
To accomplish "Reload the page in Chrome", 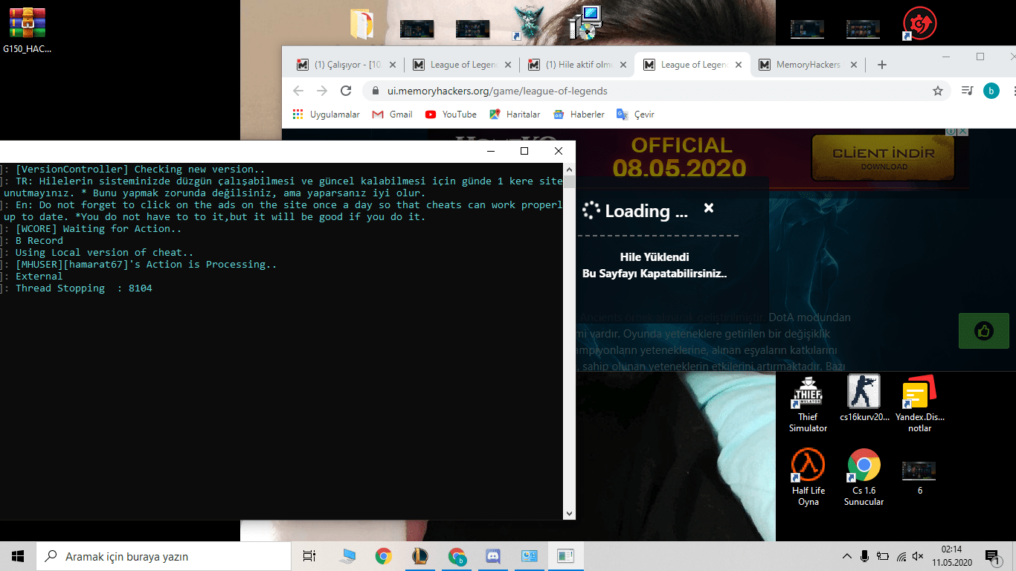I will tap(346, 91).
